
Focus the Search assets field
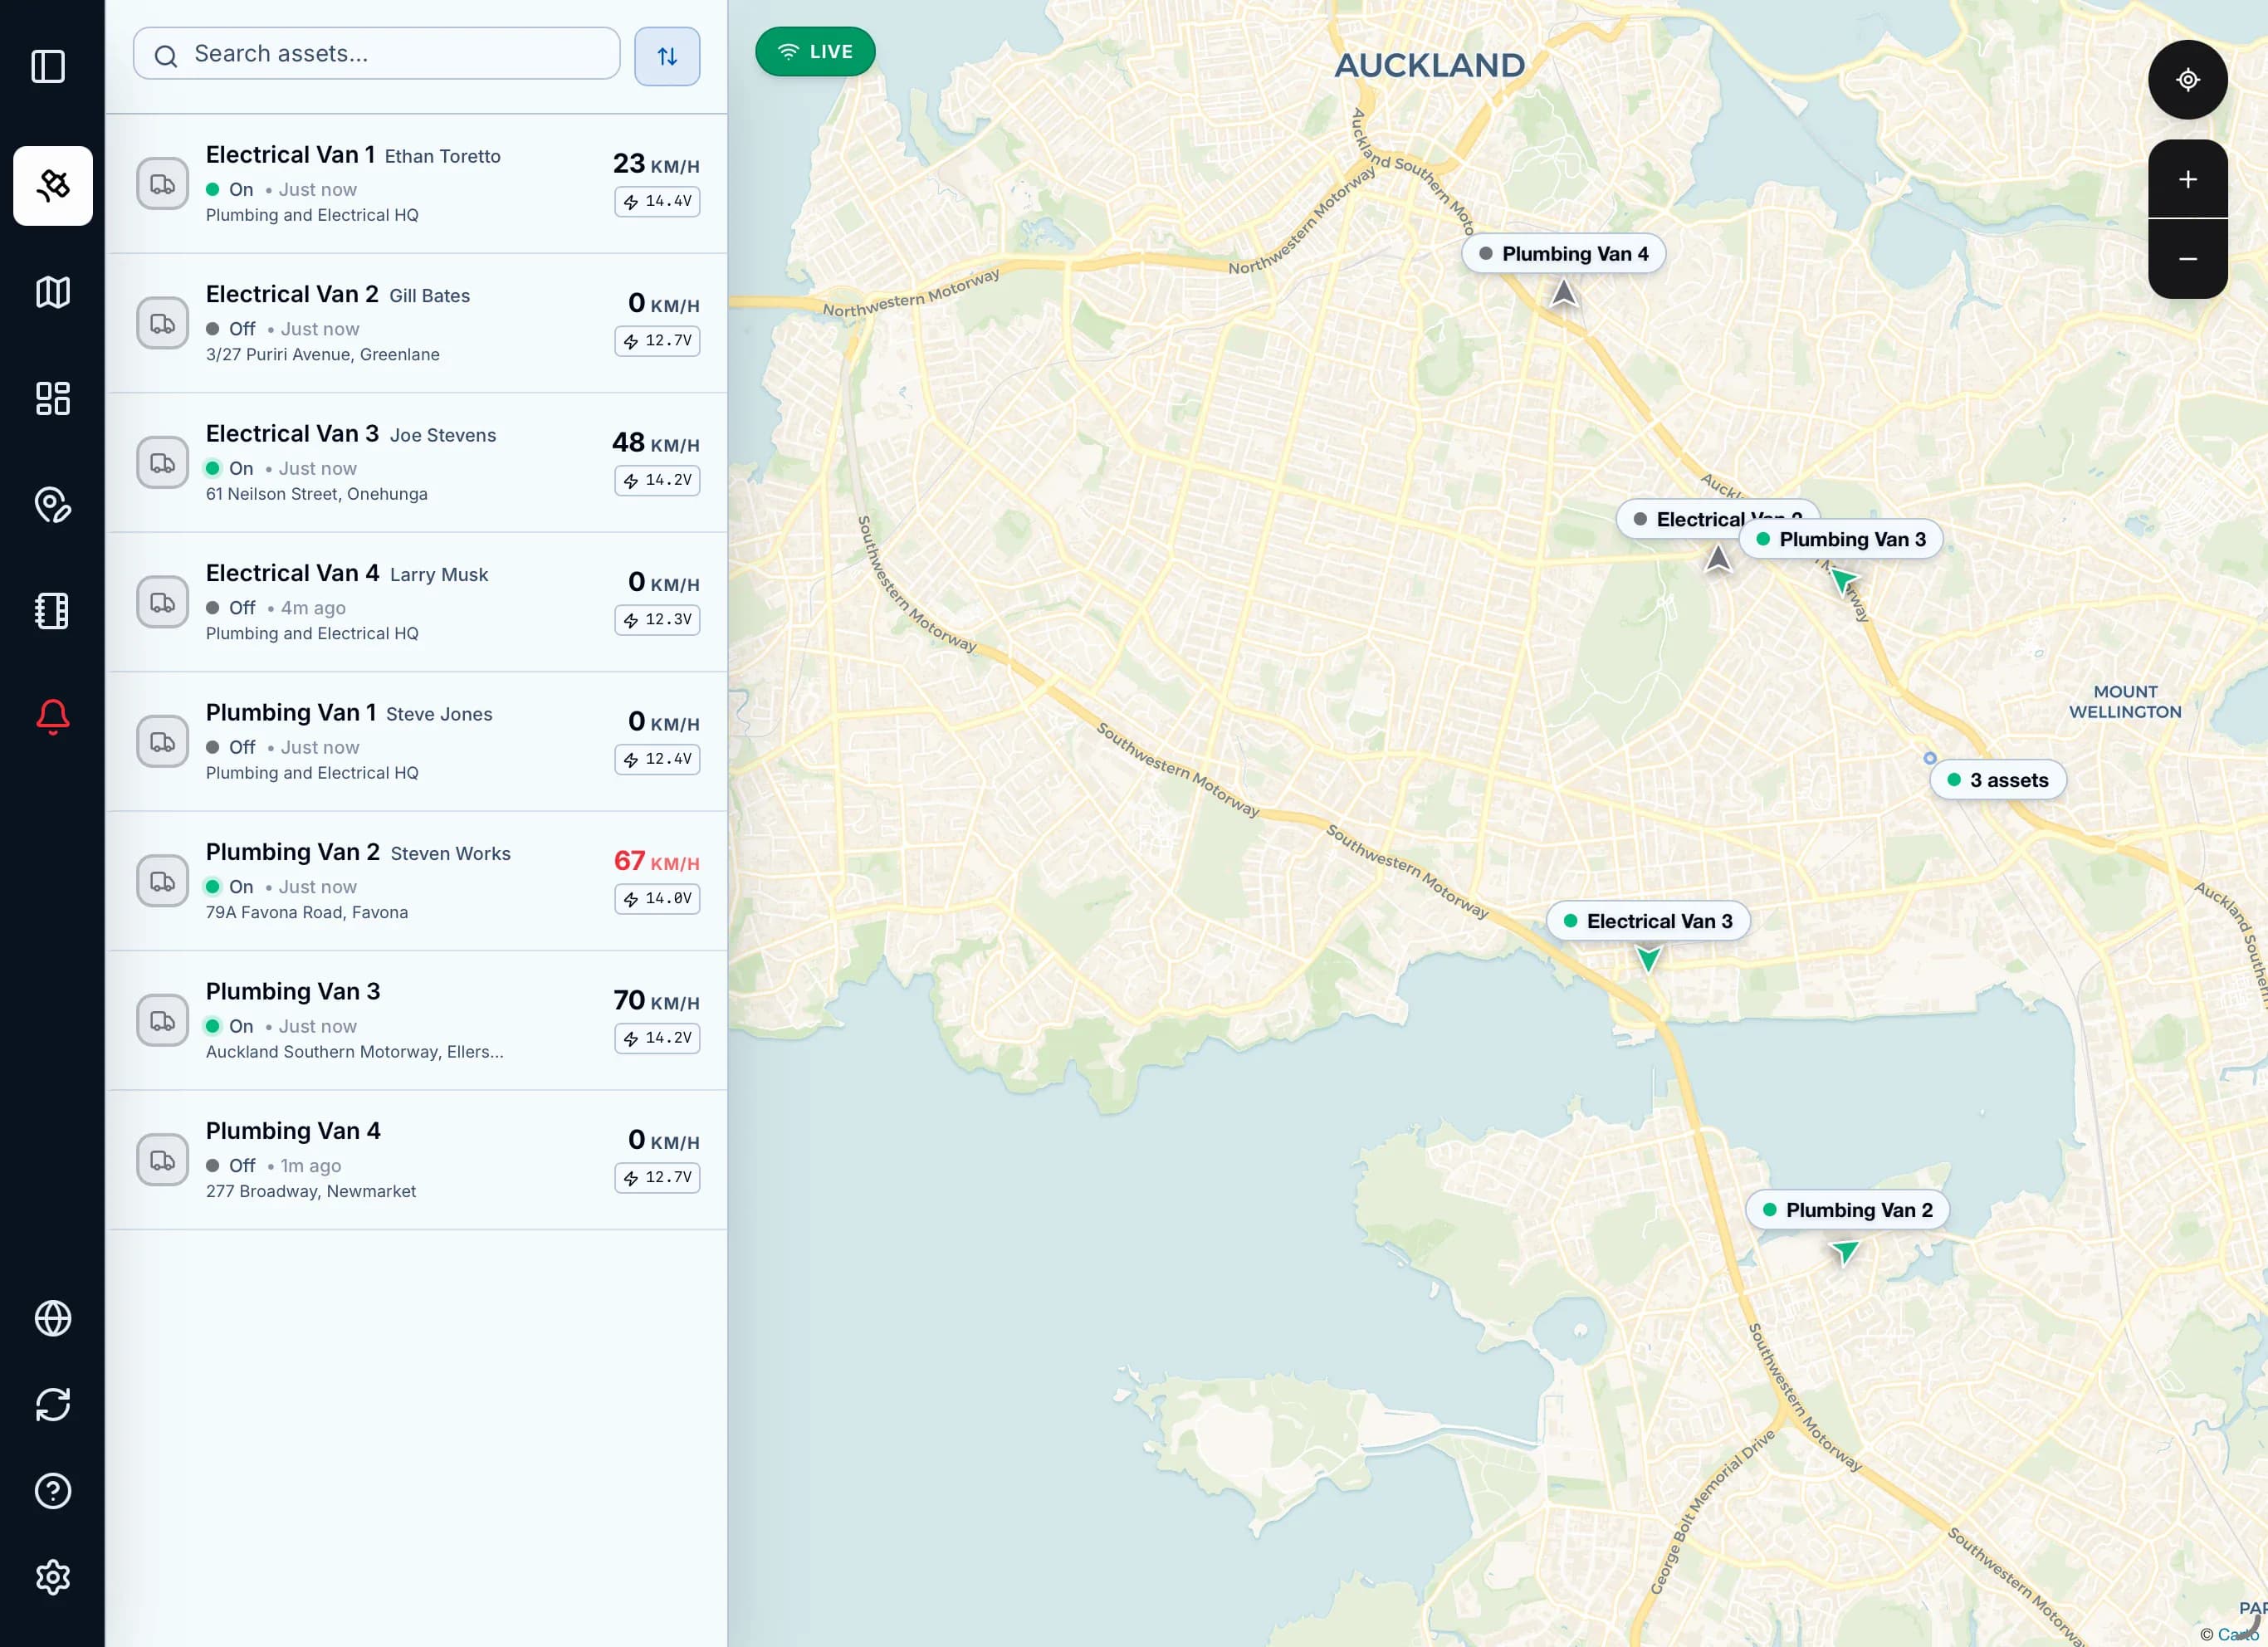(x=377, y=54)
